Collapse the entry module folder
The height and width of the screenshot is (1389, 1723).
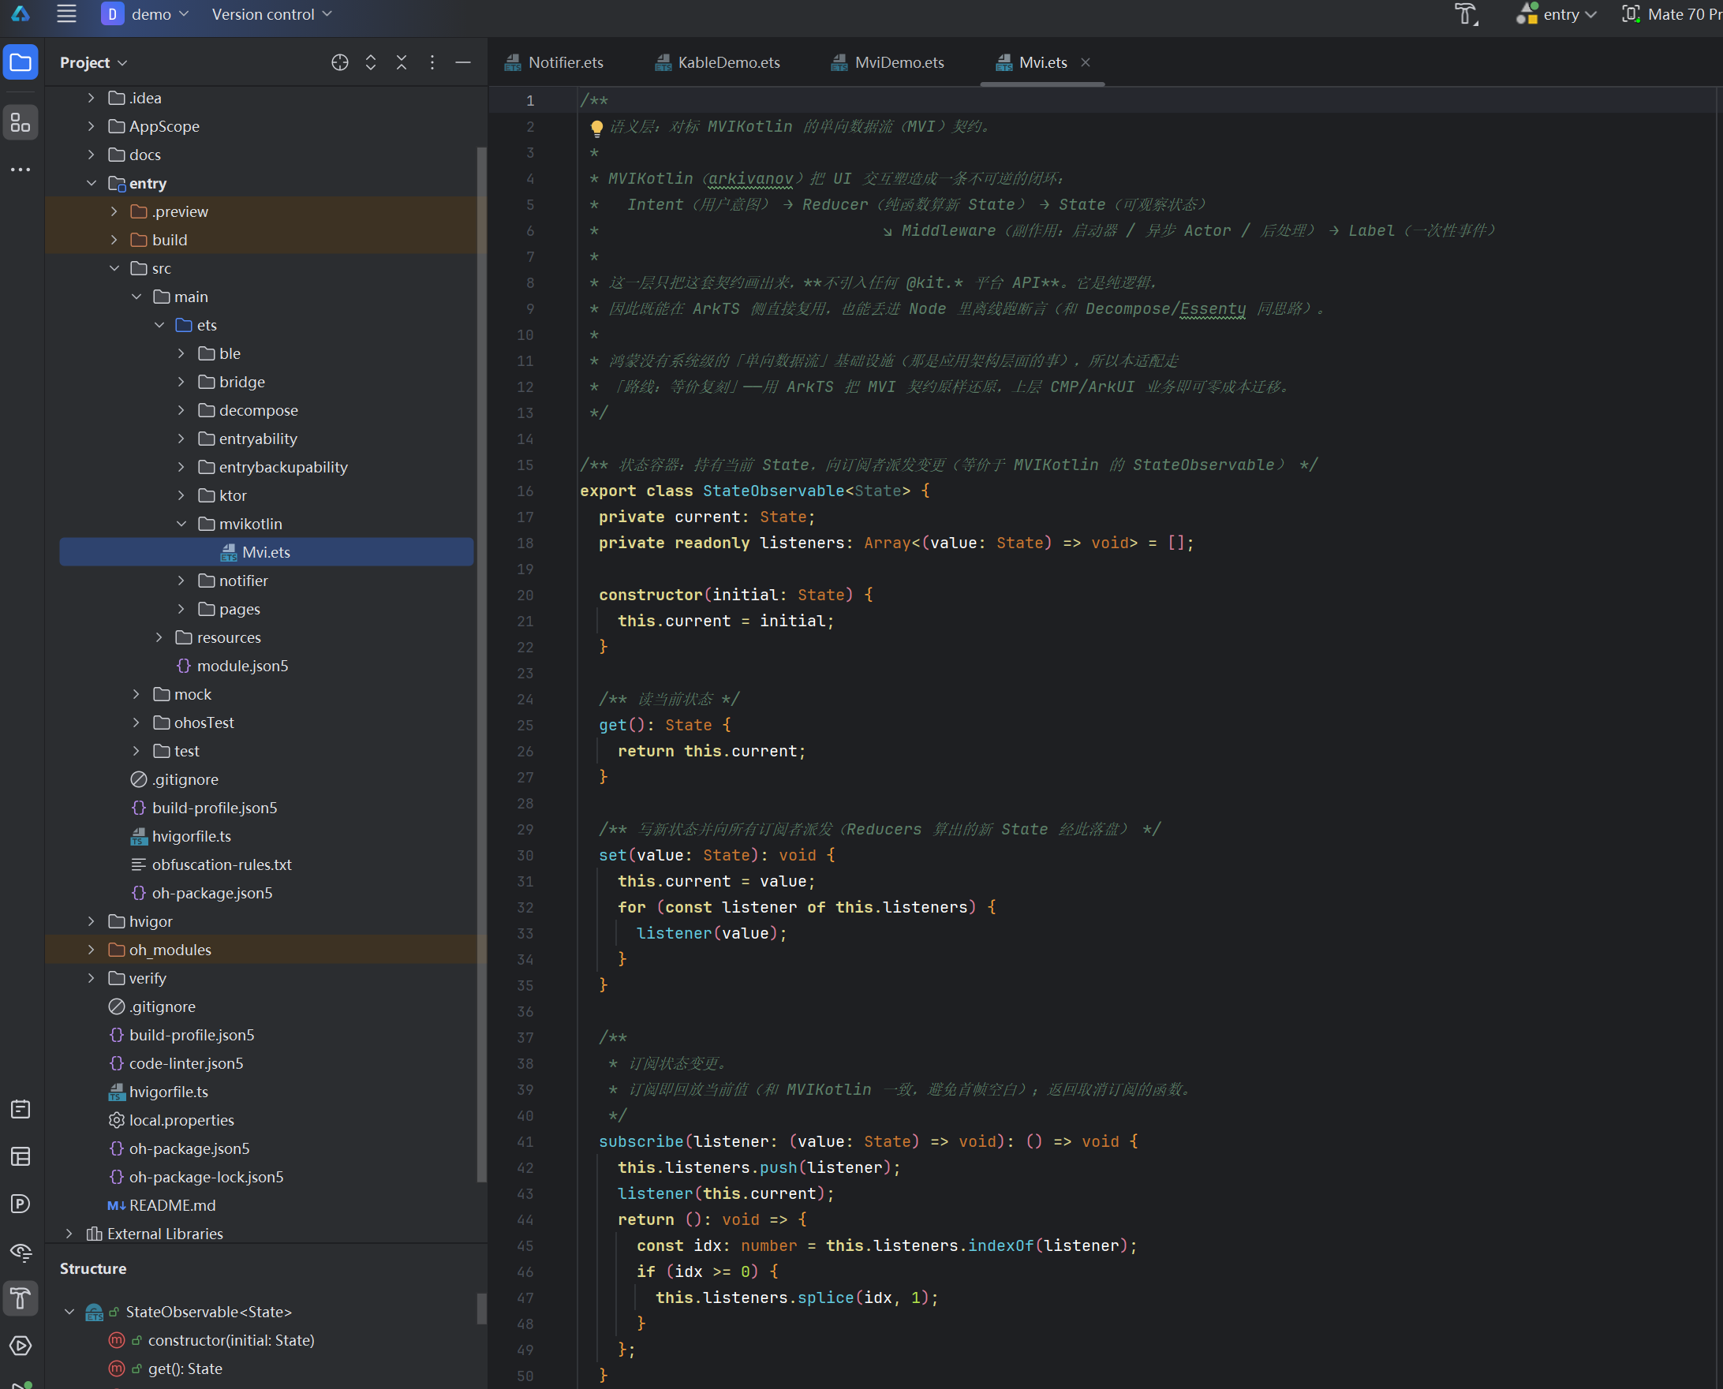92,183
